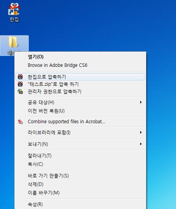Open the 공유 대상(H) submenu entry
Screen dimensions: 176x209
[x=80, y=102]
